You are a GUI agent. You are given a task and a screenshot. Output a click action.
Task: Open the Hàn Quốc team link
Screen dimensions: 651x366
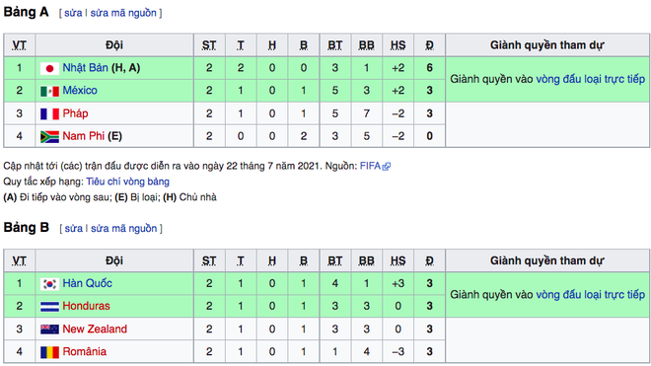coord(87,283)
